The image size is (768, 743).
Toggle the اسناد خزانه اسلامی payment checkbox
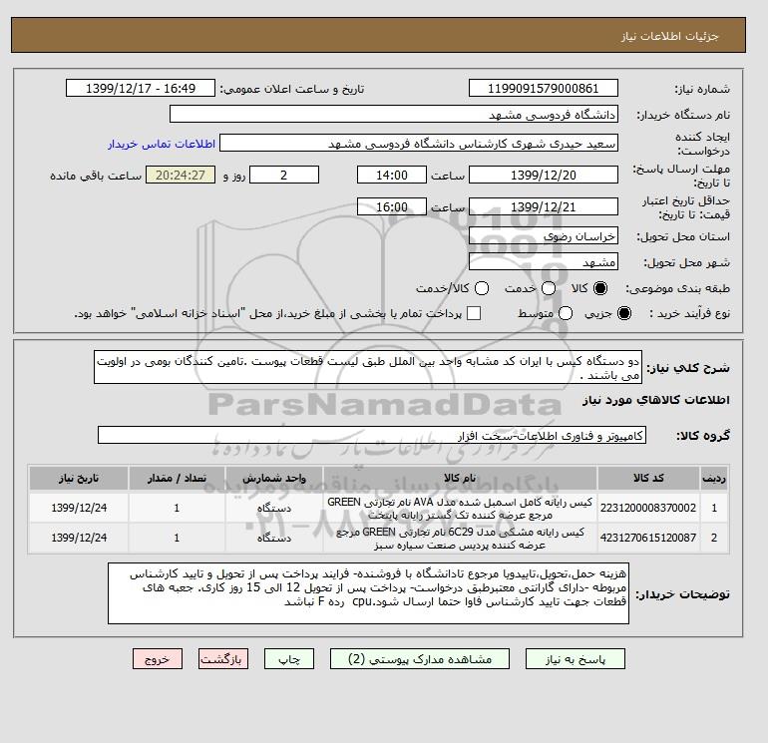pos(474,313)
